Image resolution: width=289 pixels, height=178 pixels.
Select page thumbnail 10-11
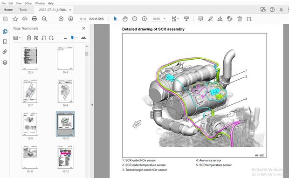point(30,157)
